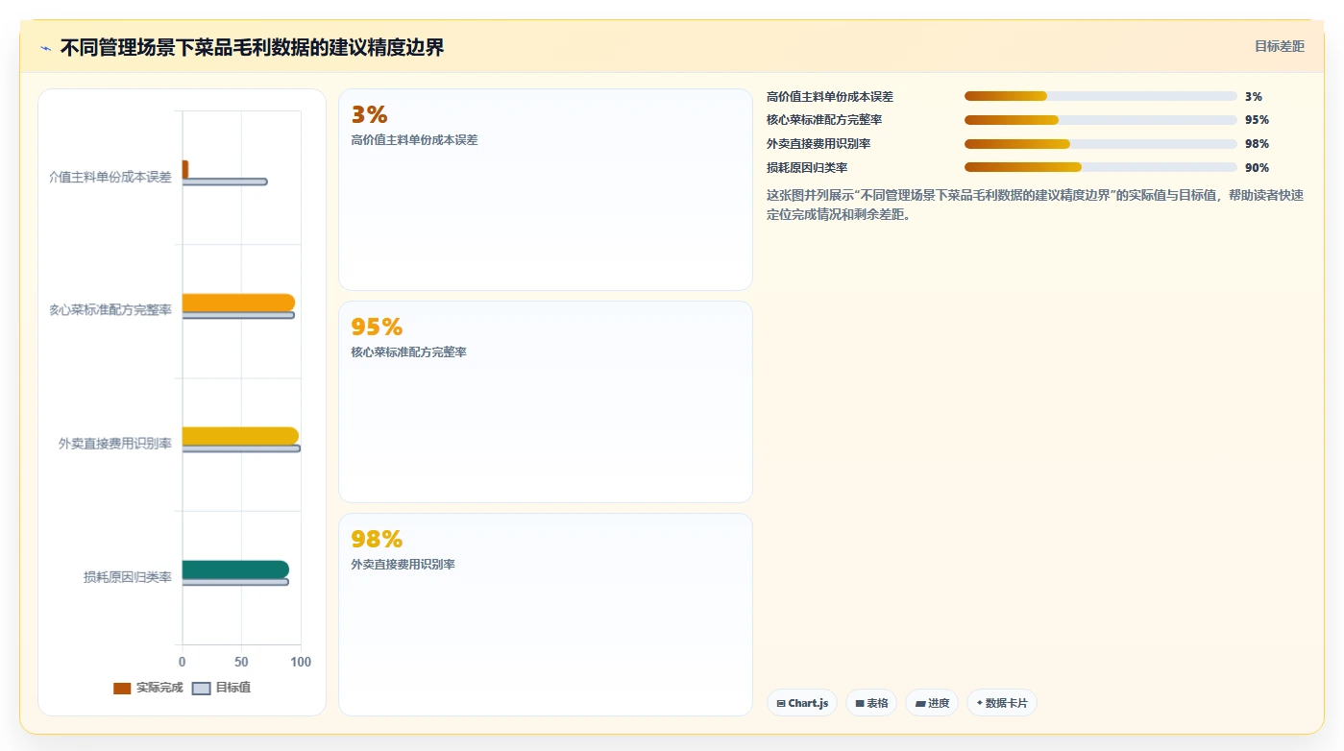Open the 3% data card

[x=546, y=189]
